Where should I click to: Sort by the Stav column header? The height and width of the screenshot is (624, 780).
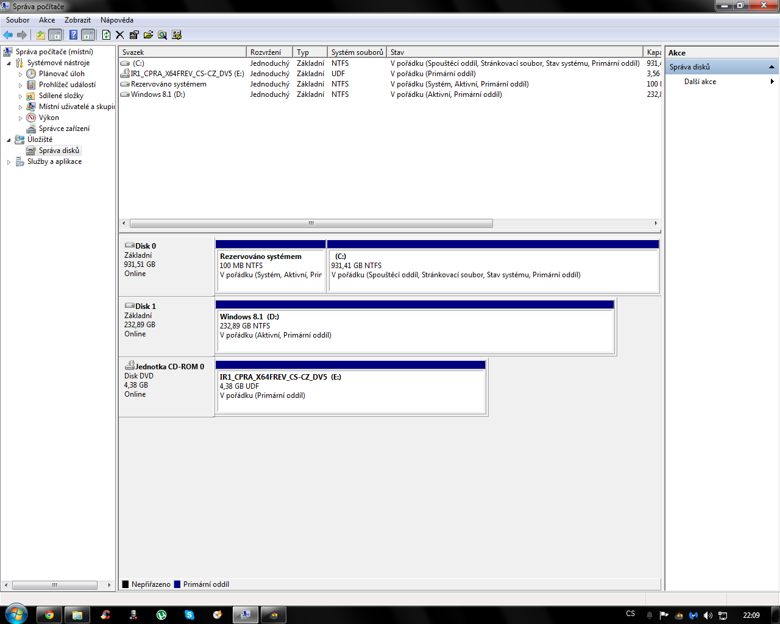pos(515,52)
